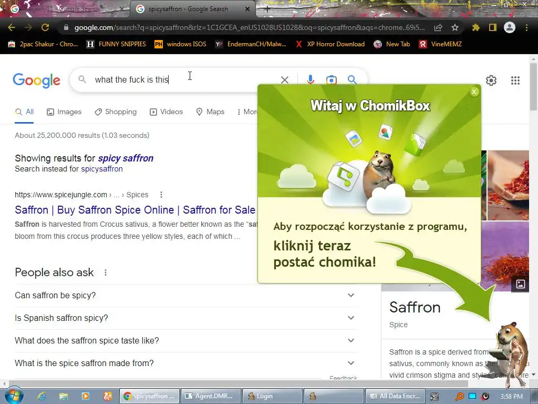Switch to the Maps tab

pyautogui.click(x=210, y=112)
